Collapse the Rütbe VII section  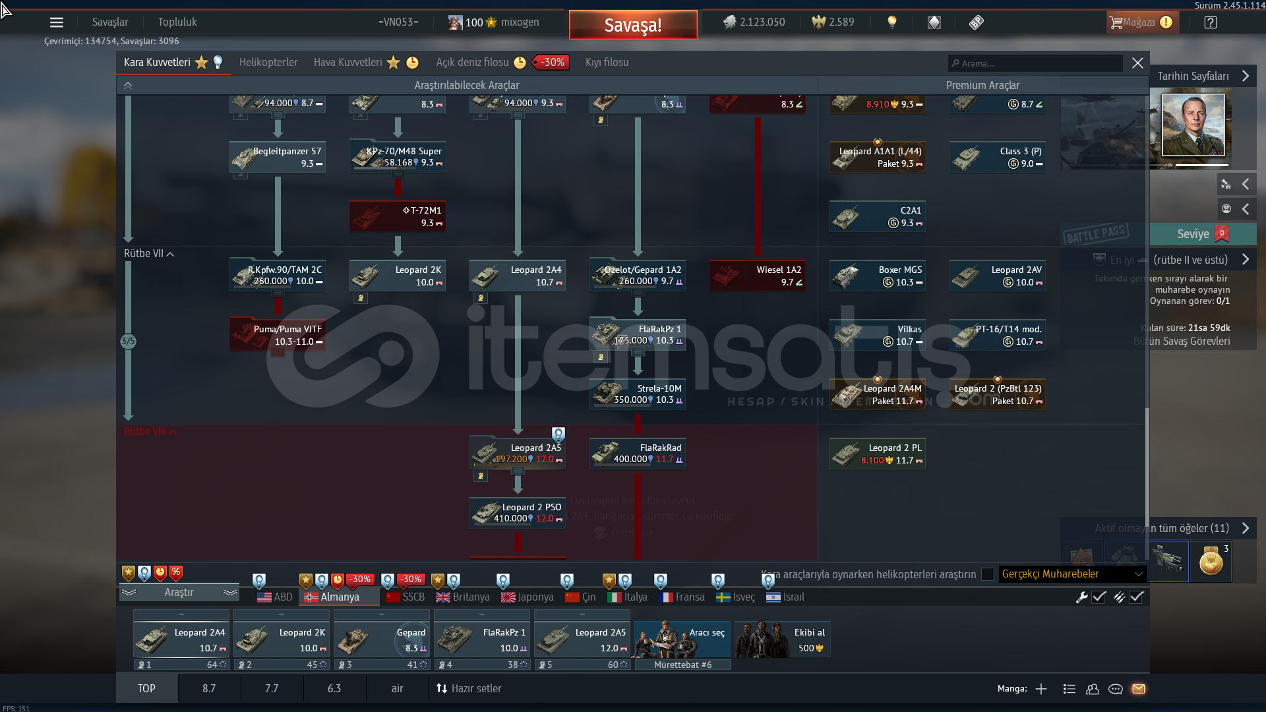click(149, 254)
